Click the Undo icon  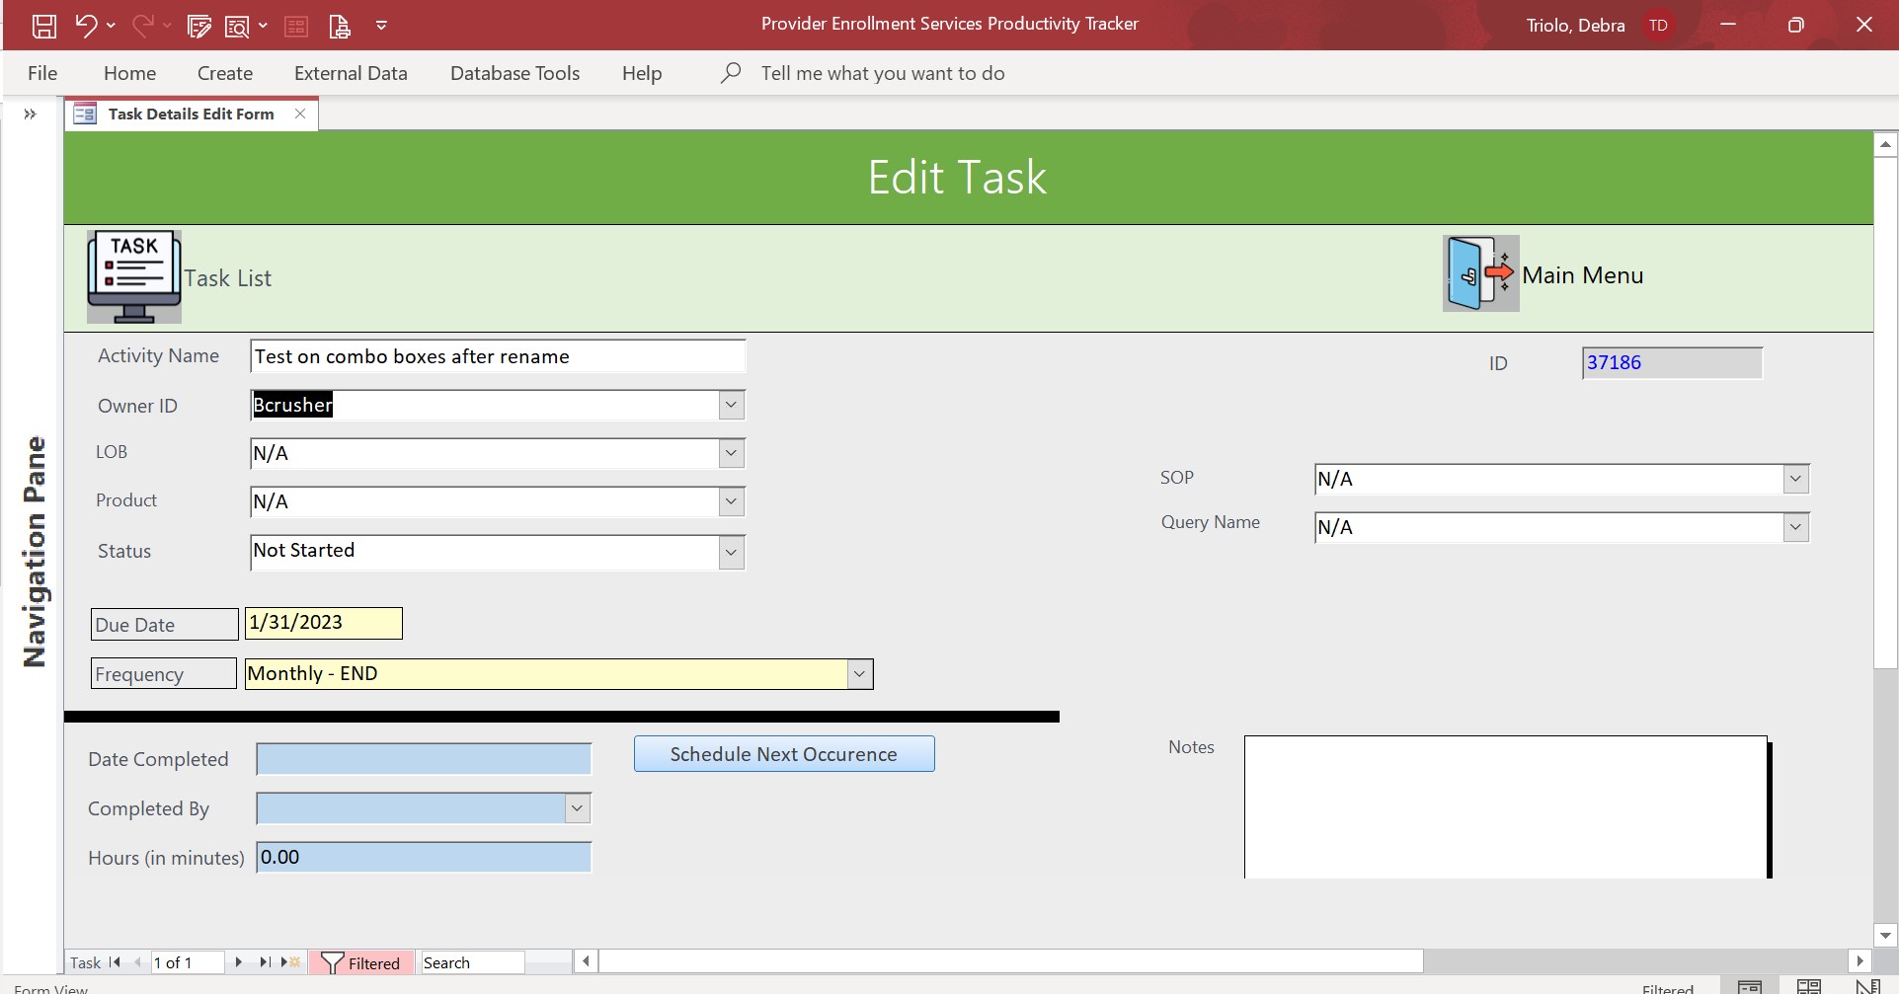[87, 25]
